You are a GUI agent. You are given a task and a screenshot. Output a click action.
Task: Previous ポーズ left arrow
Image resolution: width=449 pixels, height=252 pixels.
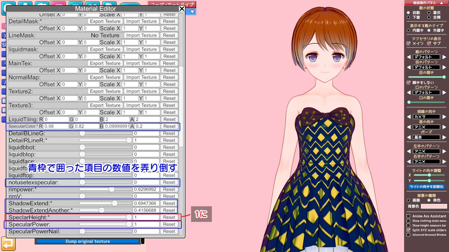tap(409, 137)
